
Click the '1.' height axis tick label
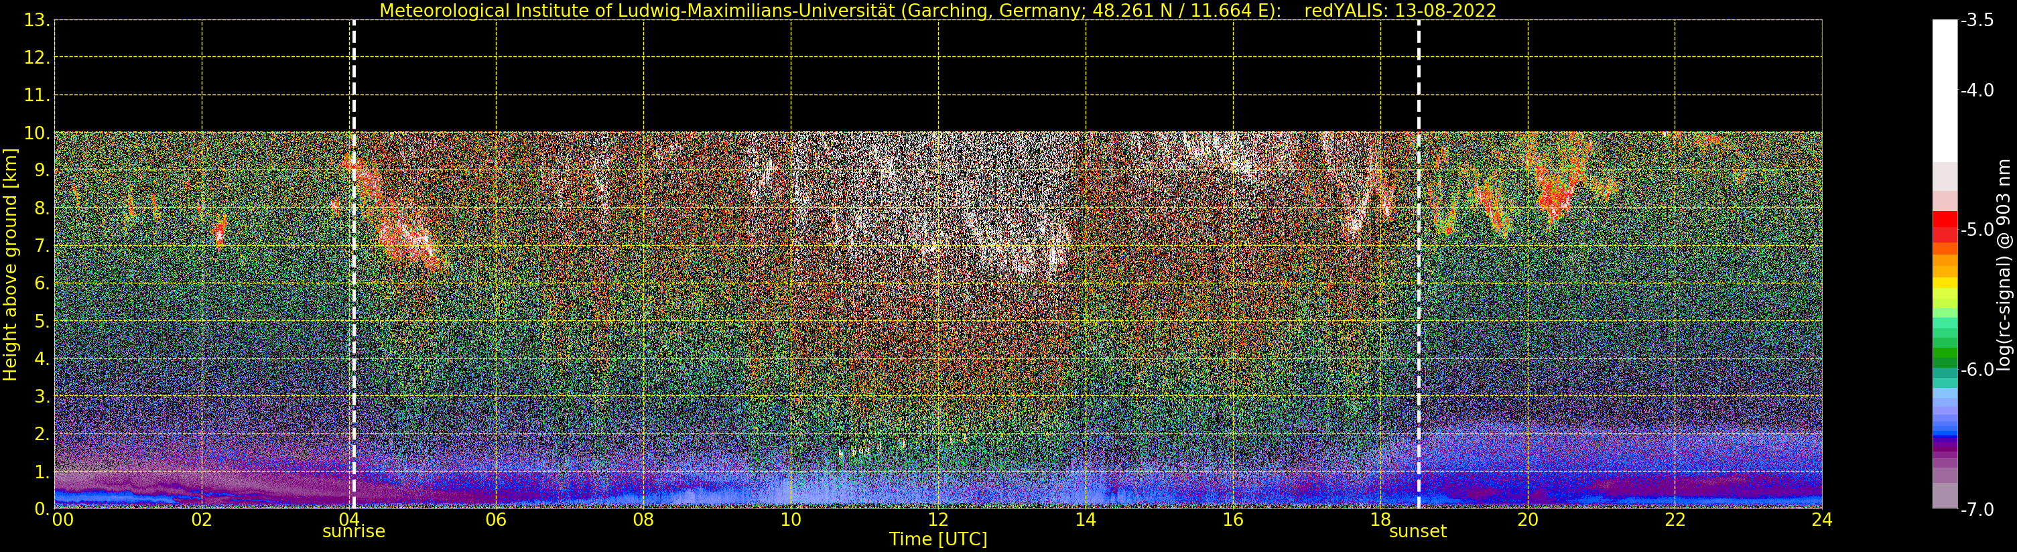42,472
